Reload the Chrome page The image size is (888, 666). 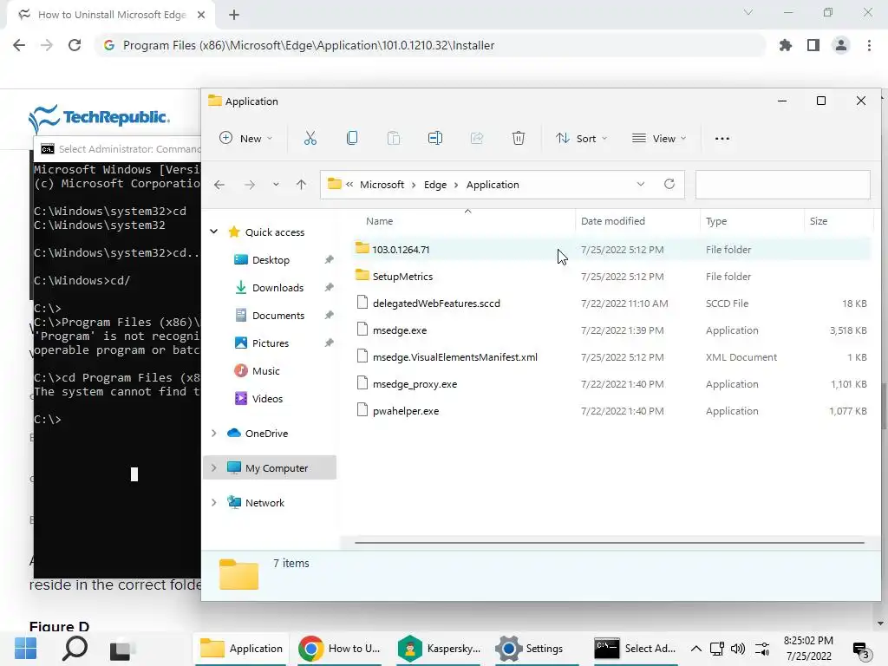75,45
